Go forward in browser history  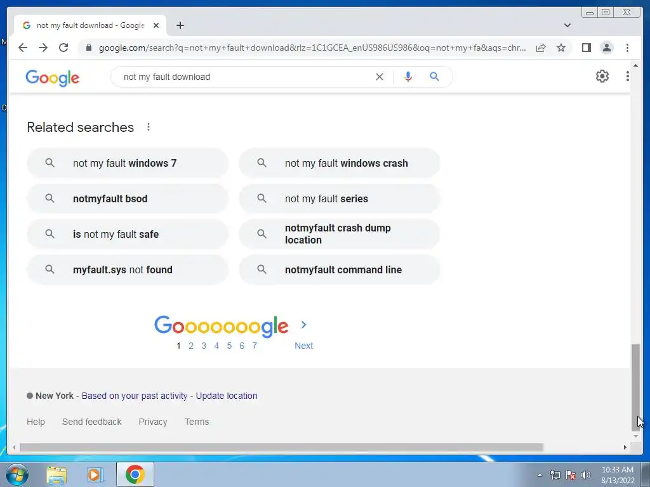[x=43, y=48]
